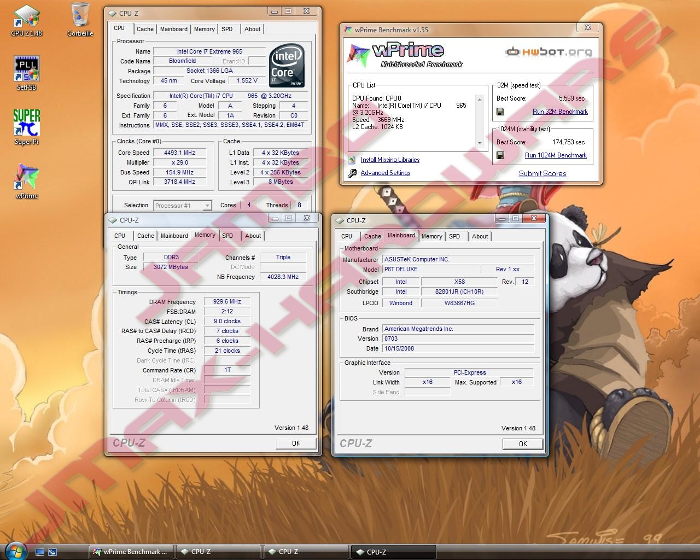Click the BIOS Date field 10/15/2008

458,348
